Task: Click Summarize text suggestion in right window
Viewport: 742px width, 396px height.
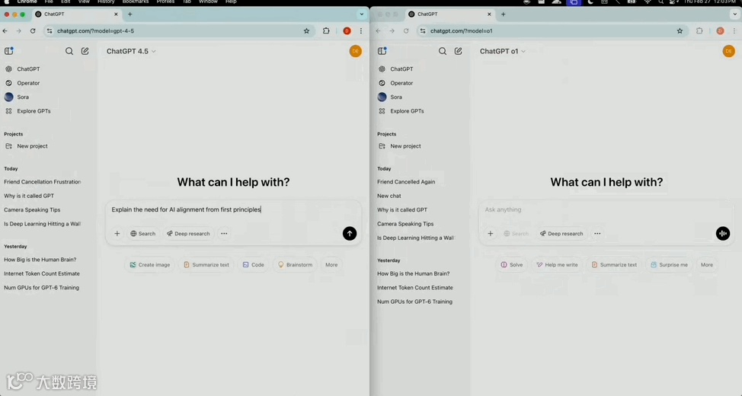Action: (614, 265)
